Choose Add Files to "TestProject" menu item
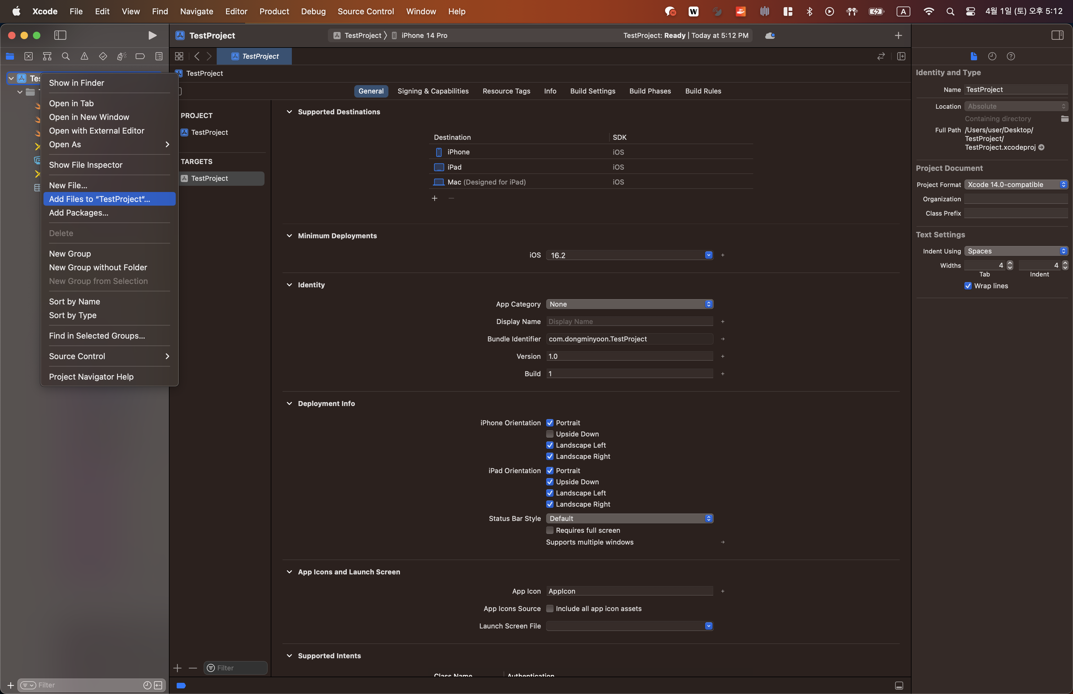The image size is (1073, 694). point(100,199)
